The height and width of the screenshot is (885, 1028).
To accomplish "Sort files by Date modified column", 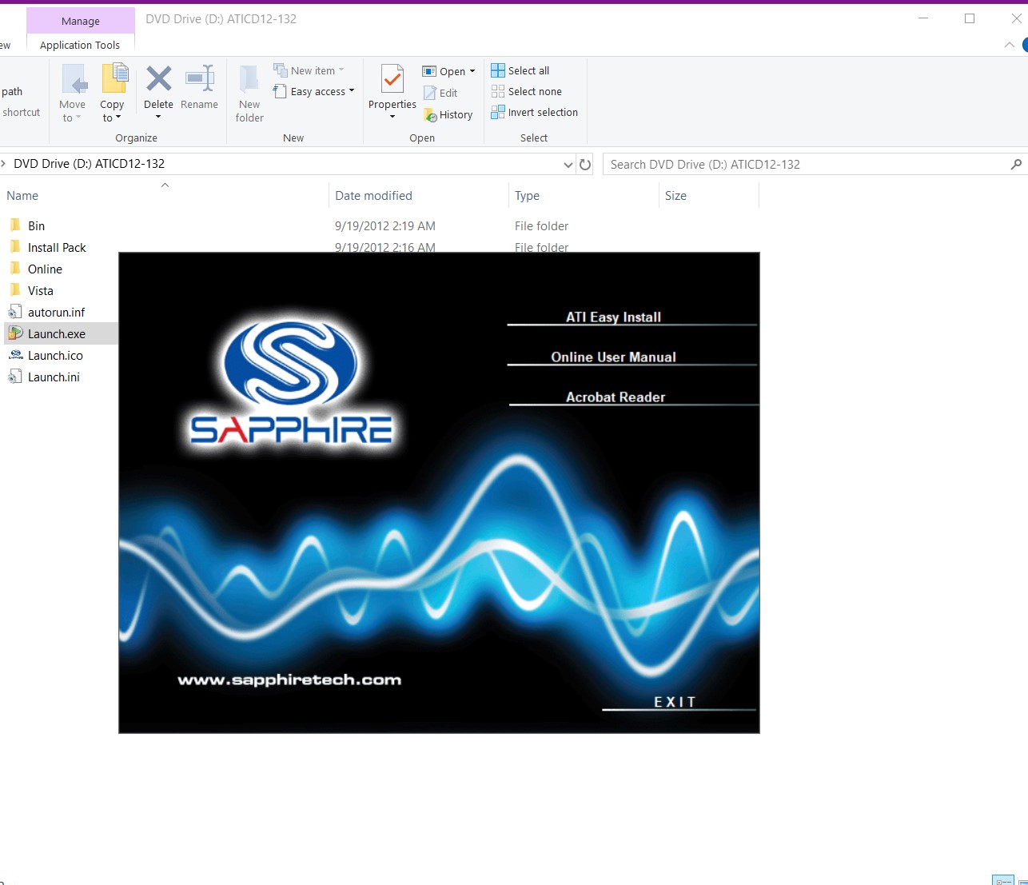I will click(373, 196).
